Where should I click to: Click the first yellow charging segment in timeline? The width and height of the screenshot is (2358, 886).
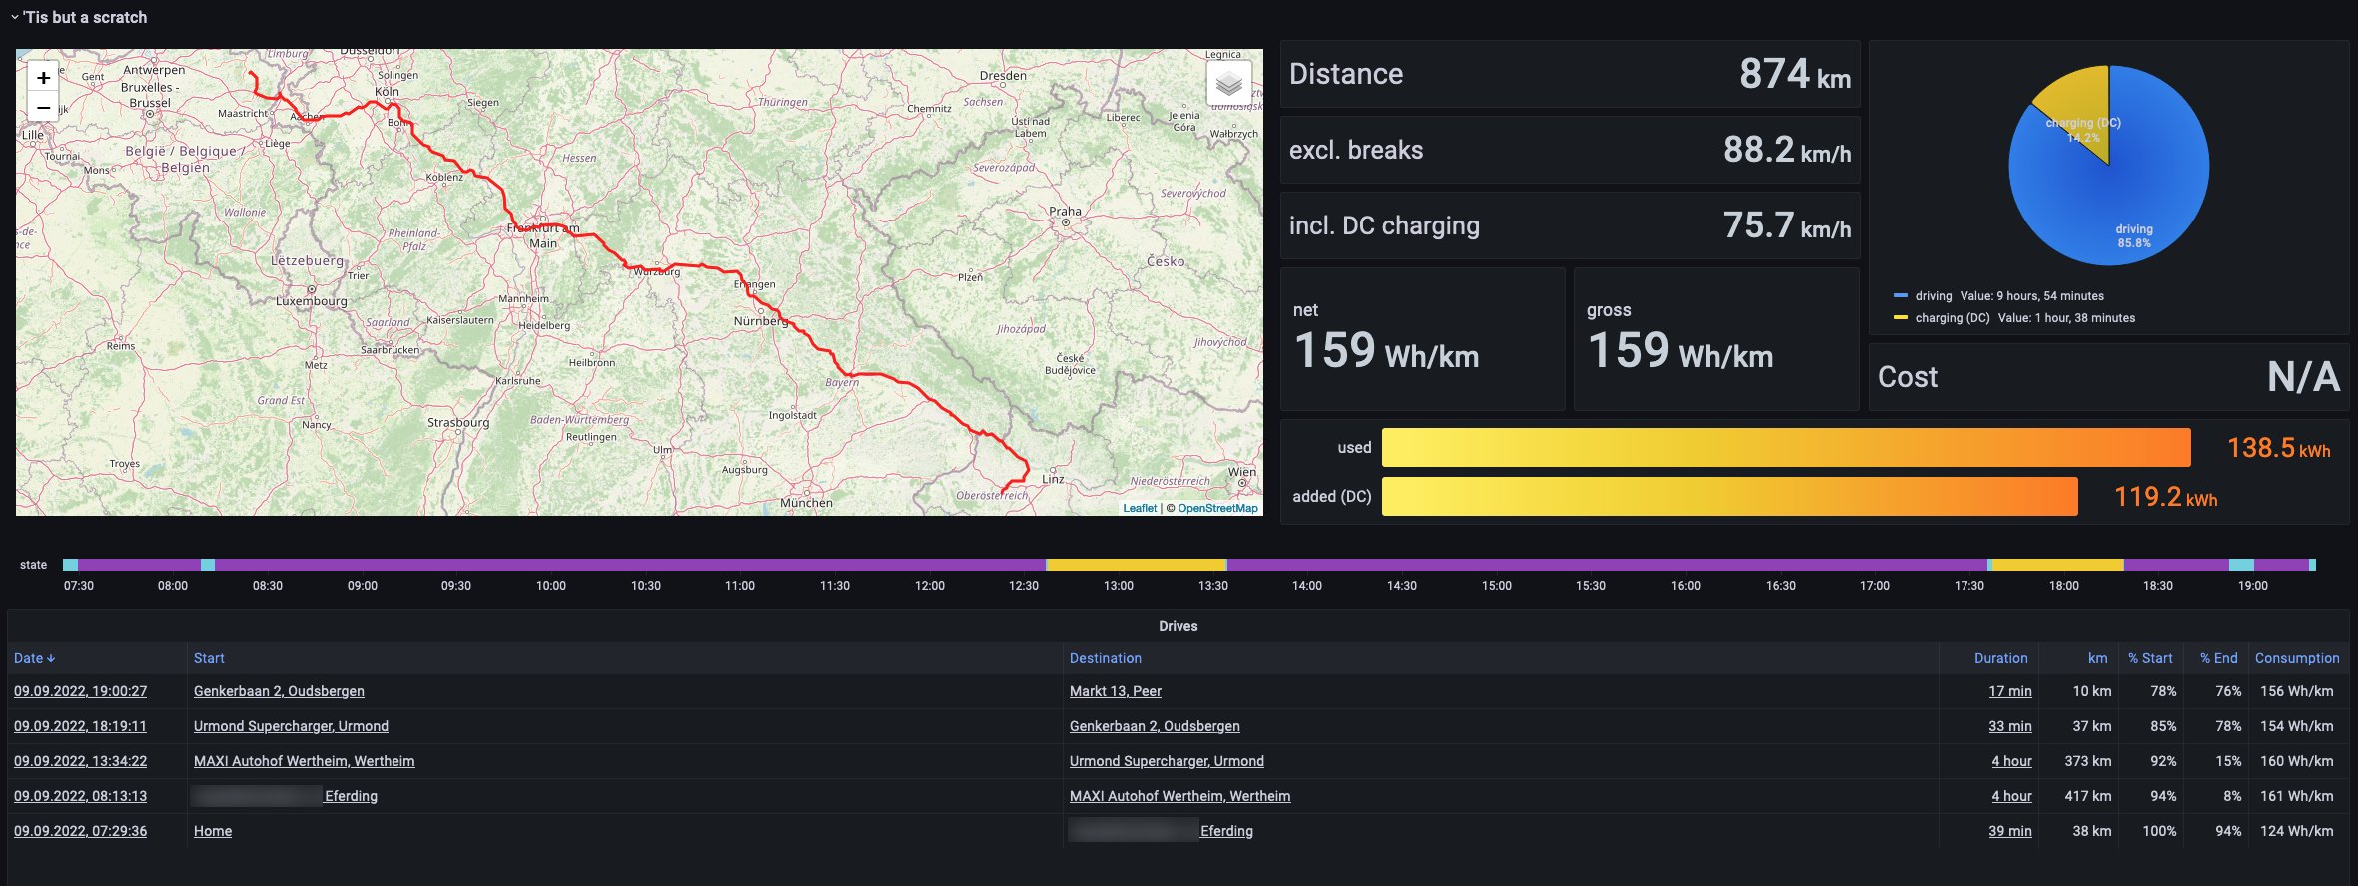[1136, 565]
